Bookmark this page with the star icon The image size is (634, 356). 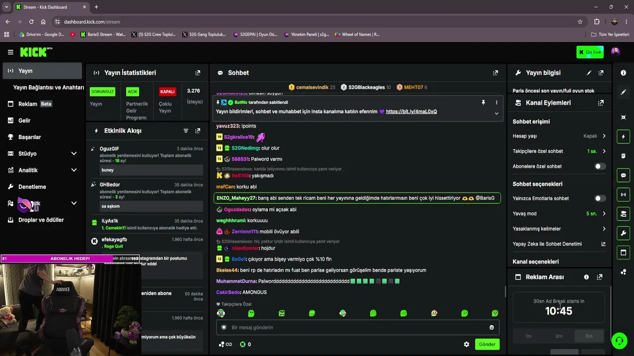580,22
